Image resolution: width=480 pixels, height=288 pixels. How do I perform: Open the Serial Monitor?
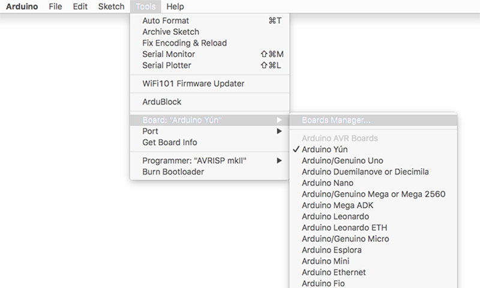point(169,54)
